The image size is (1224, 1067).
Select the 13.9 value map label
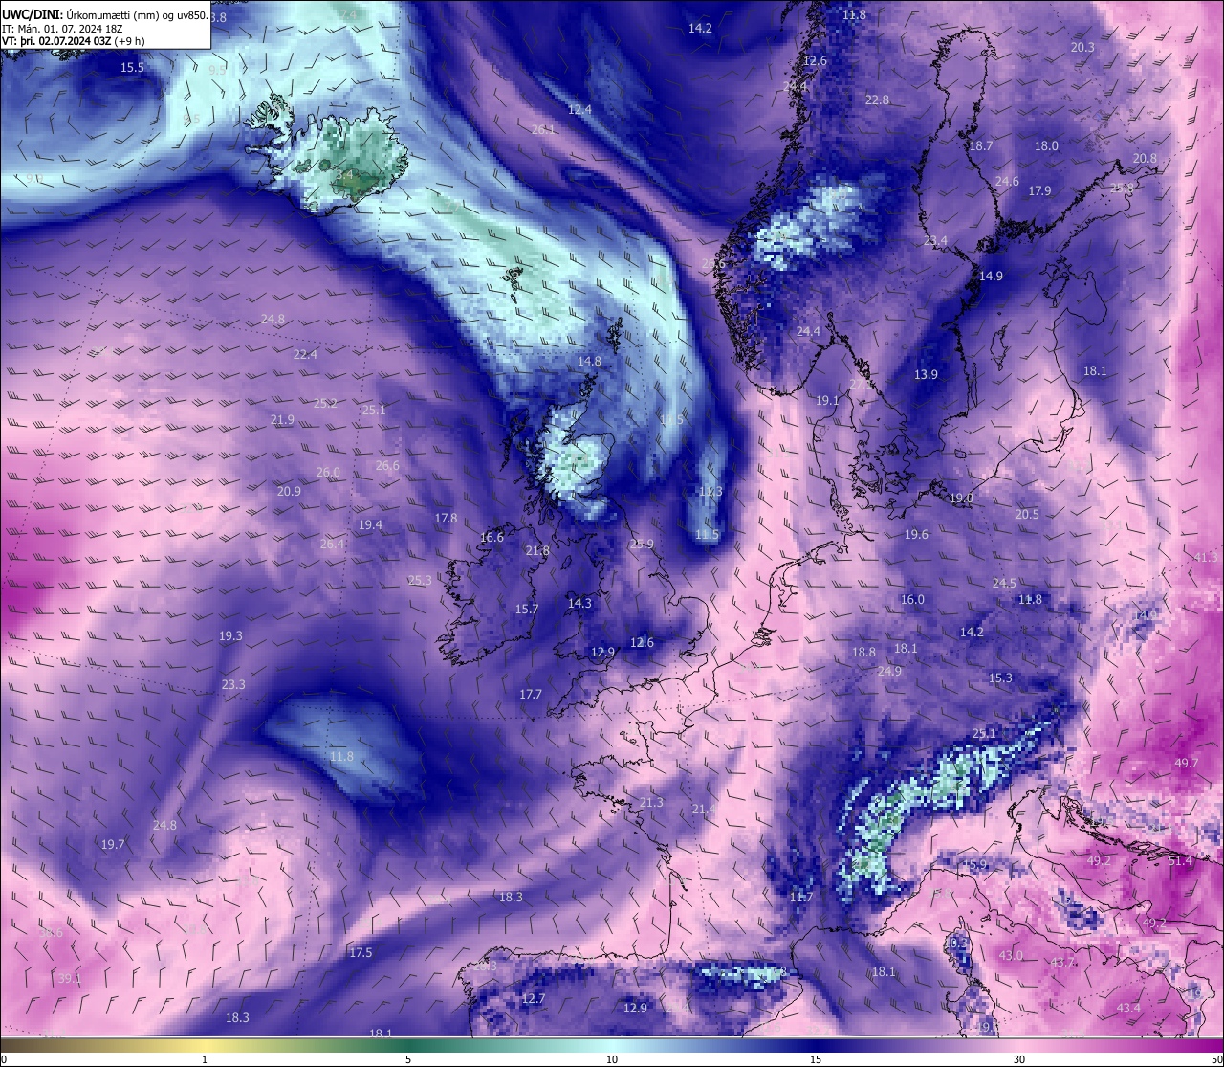click(926, 374)
